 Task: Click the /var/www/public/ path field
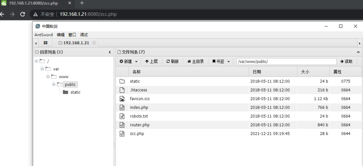(286, 61)
